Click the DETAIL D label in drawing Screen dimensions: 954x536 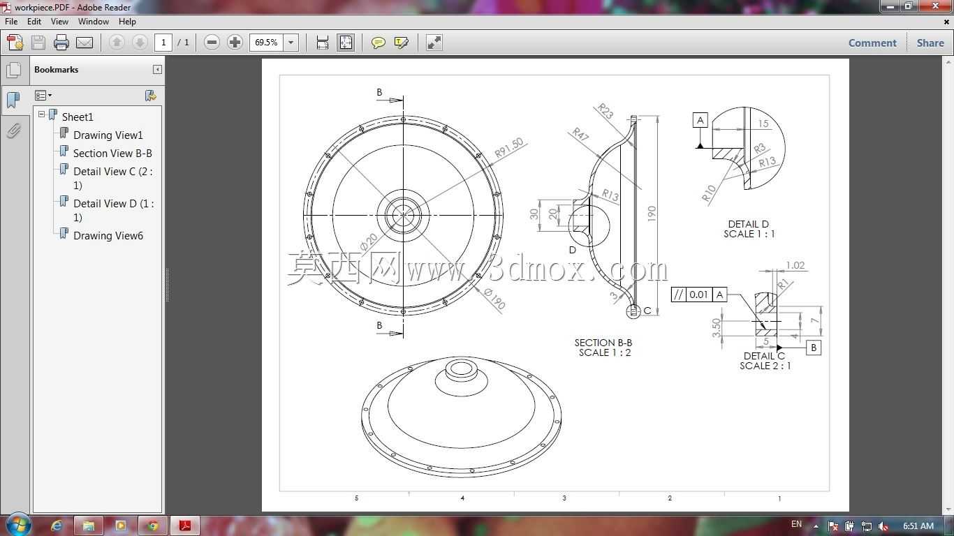(749, 224)
